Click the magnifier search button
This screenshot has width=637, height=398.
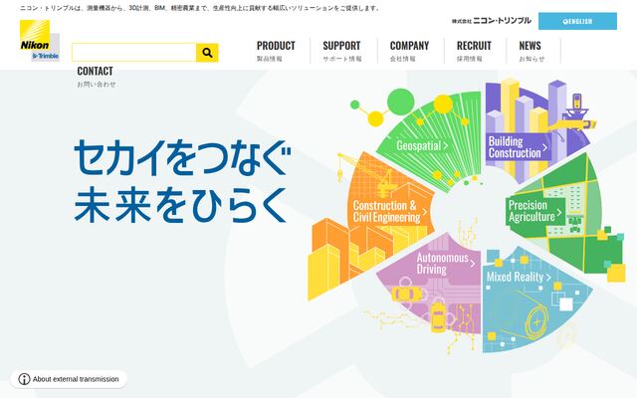tap(207, 53)
